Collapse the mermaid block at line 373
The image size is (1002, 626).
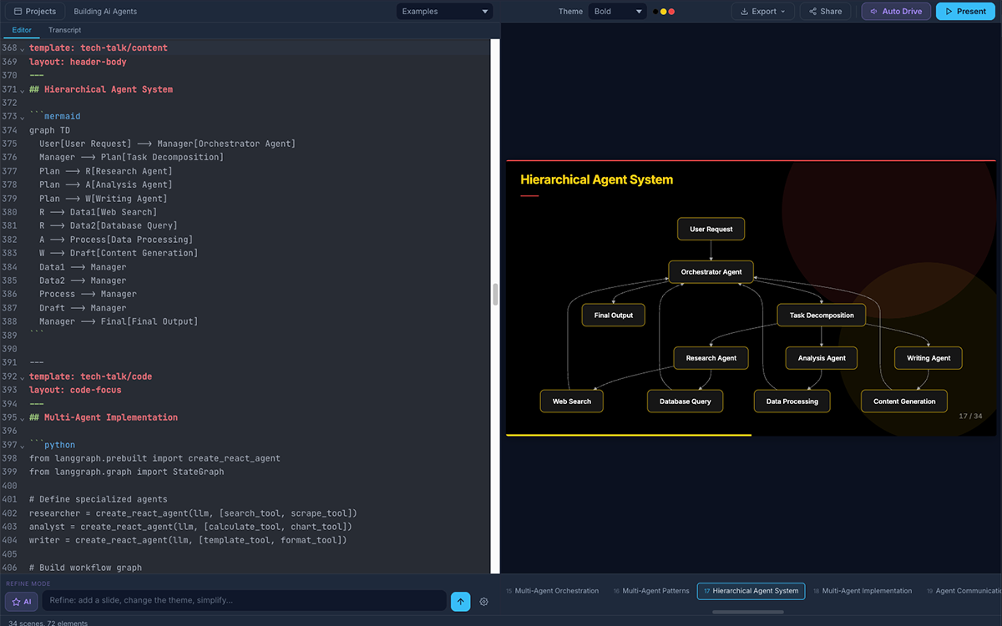tap(23, 117)
